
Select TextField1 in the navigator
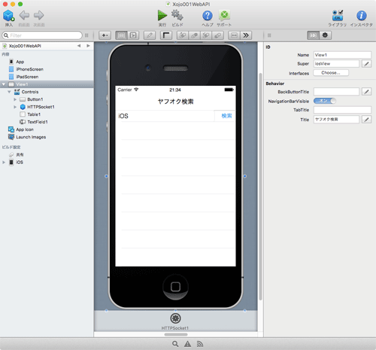(x=38, y=122)
